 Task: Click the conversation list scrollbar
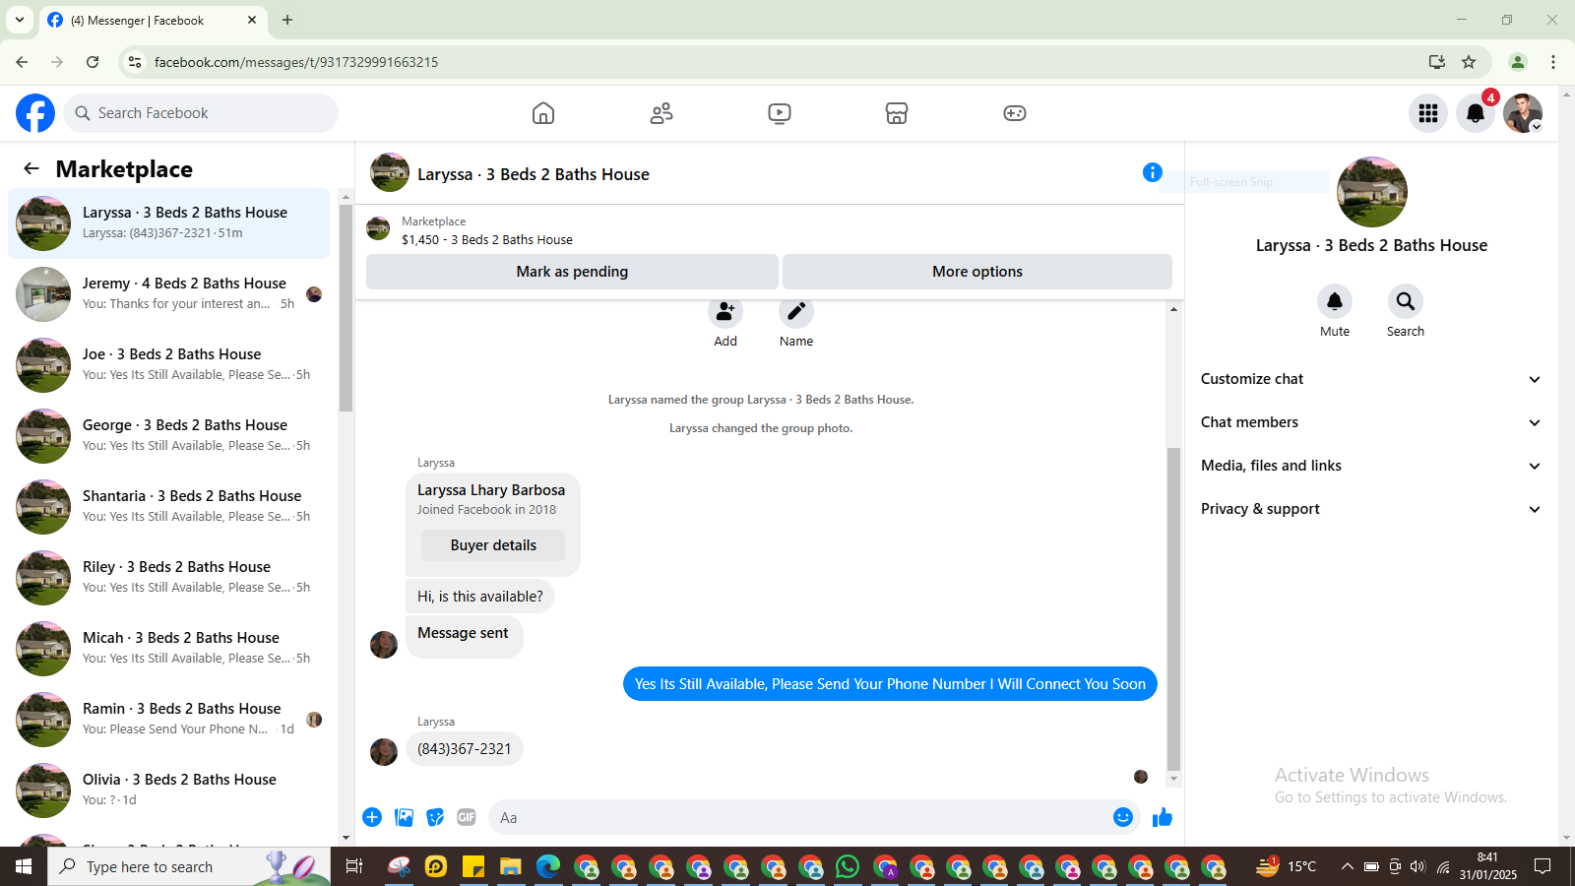pos(346,307)
